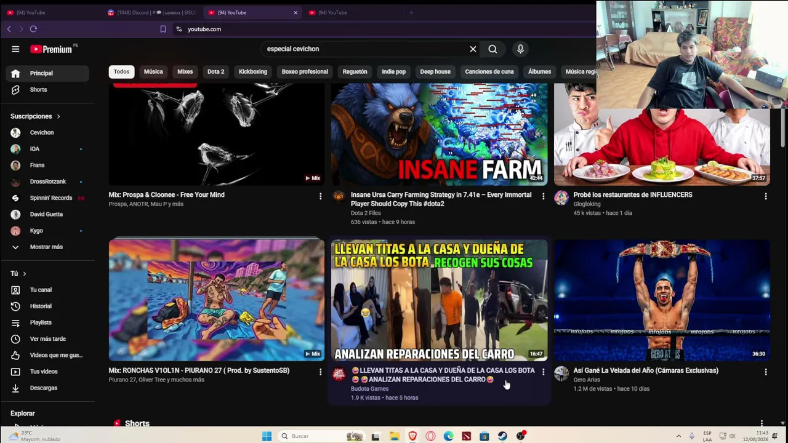This screenshot has height=443, width=788.
Task: Open Tus videos in the sidebar
Action: pyautogui.click(x=48, y=372)
